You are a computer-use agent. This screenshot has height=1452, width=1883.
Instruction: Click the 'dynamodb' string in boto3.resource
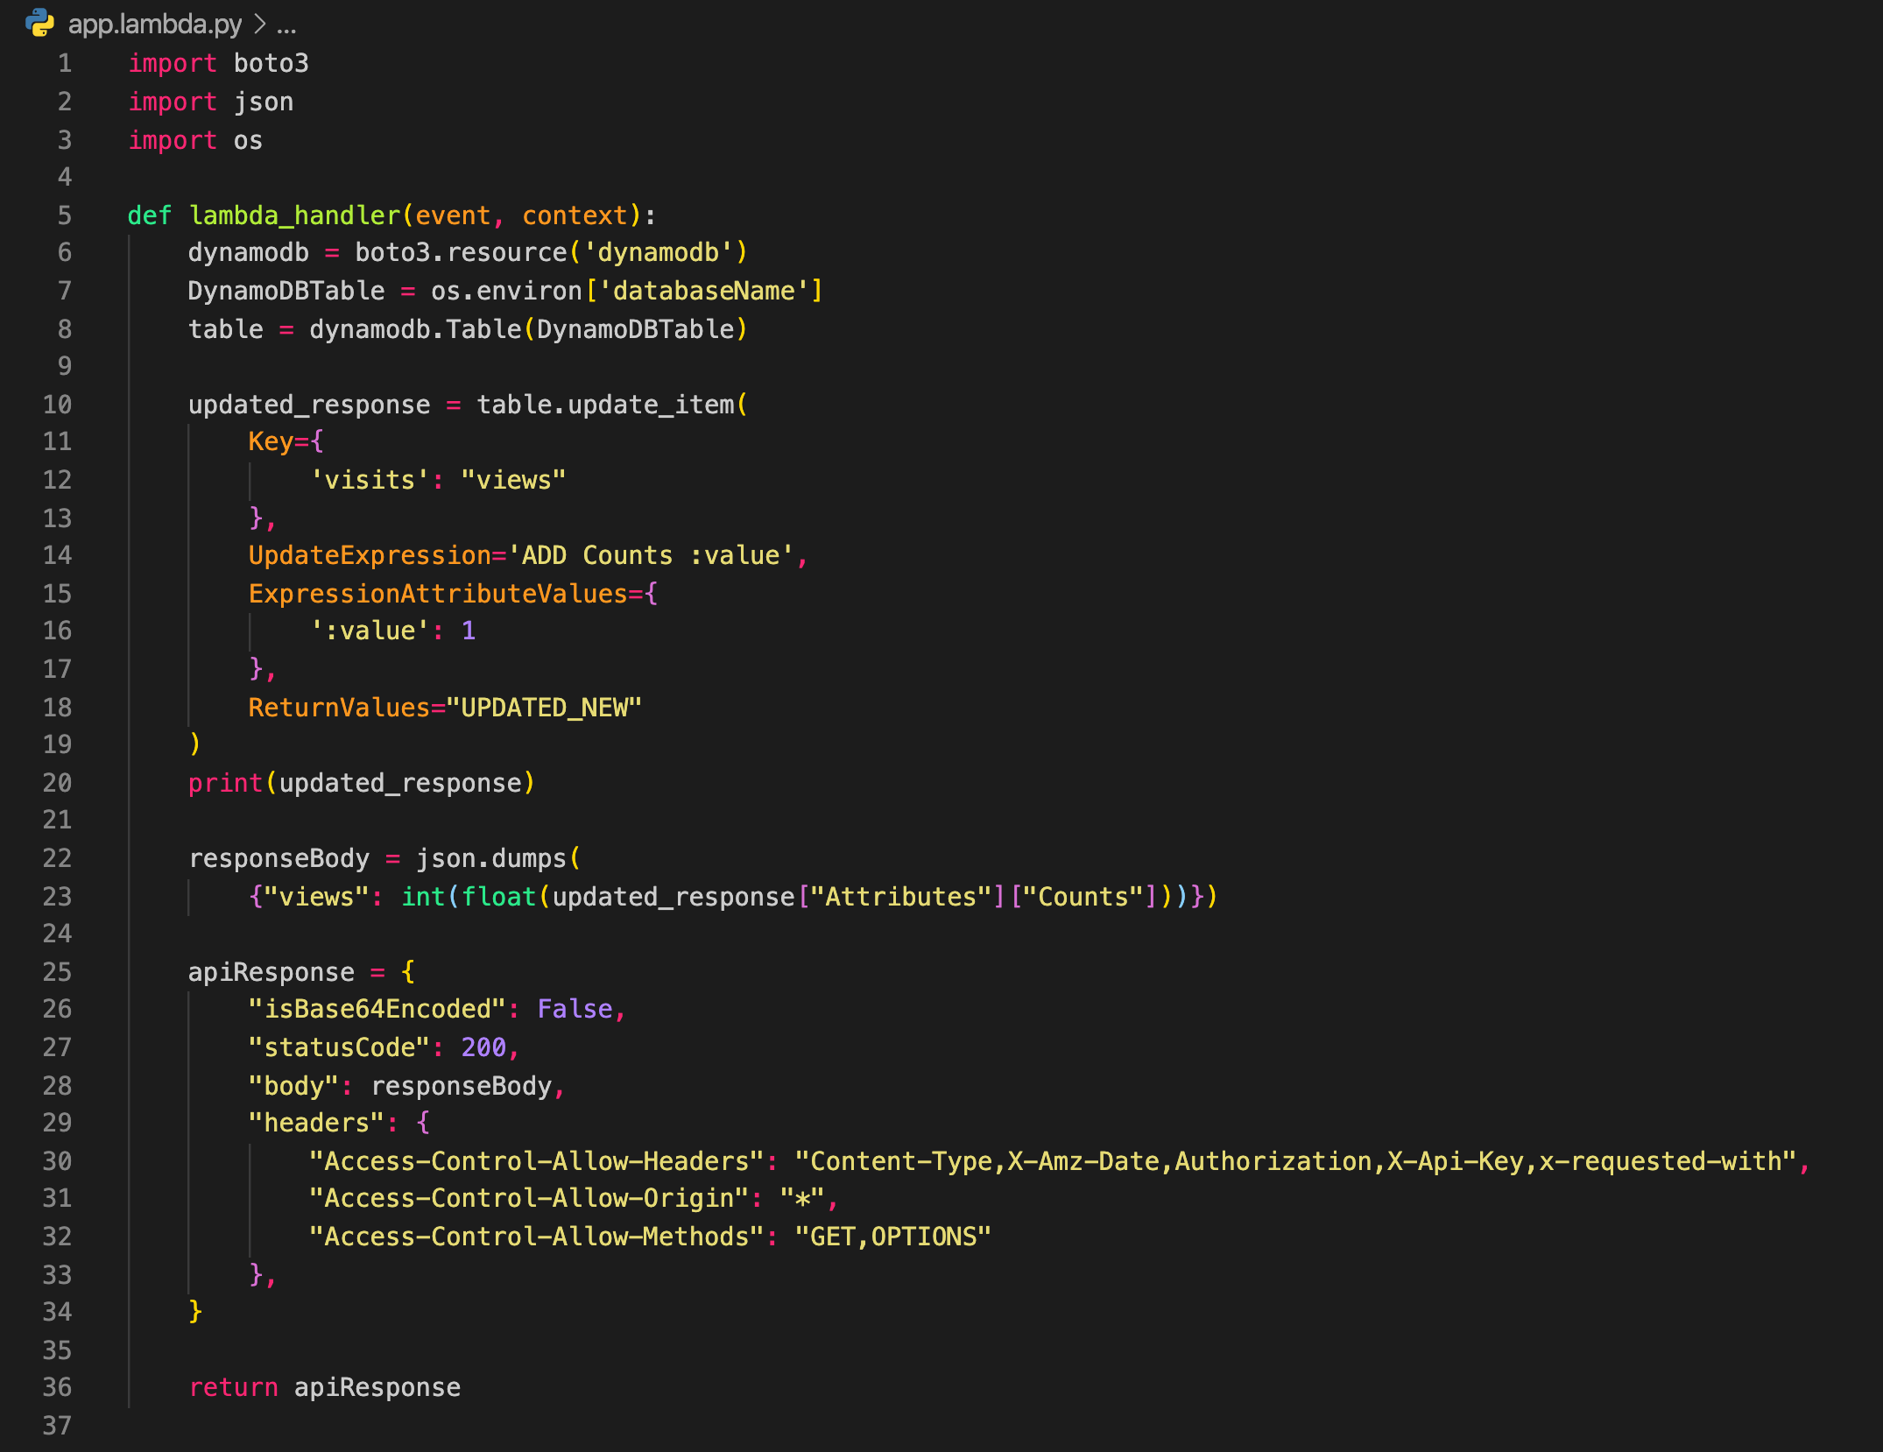click(659, 253)
